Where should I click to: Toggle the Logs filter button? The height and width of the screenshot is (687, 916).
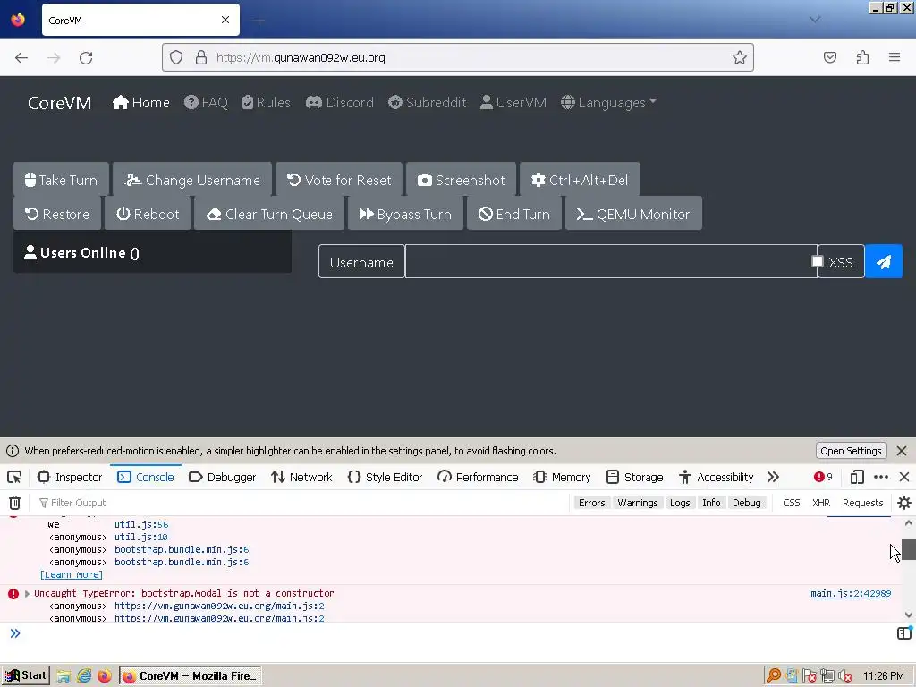680,503
